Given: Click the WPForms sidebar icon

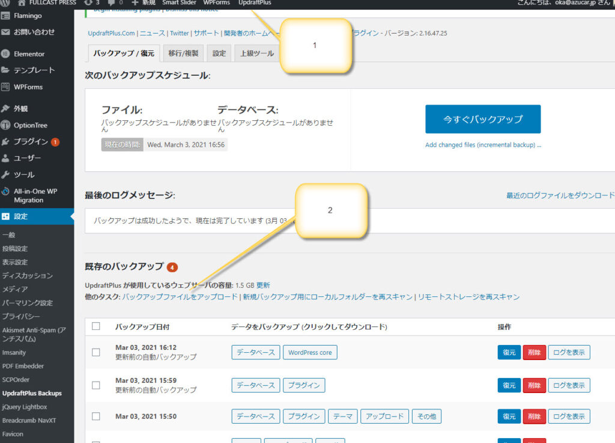Looking at the screenshot, I should tap(5, 87).
